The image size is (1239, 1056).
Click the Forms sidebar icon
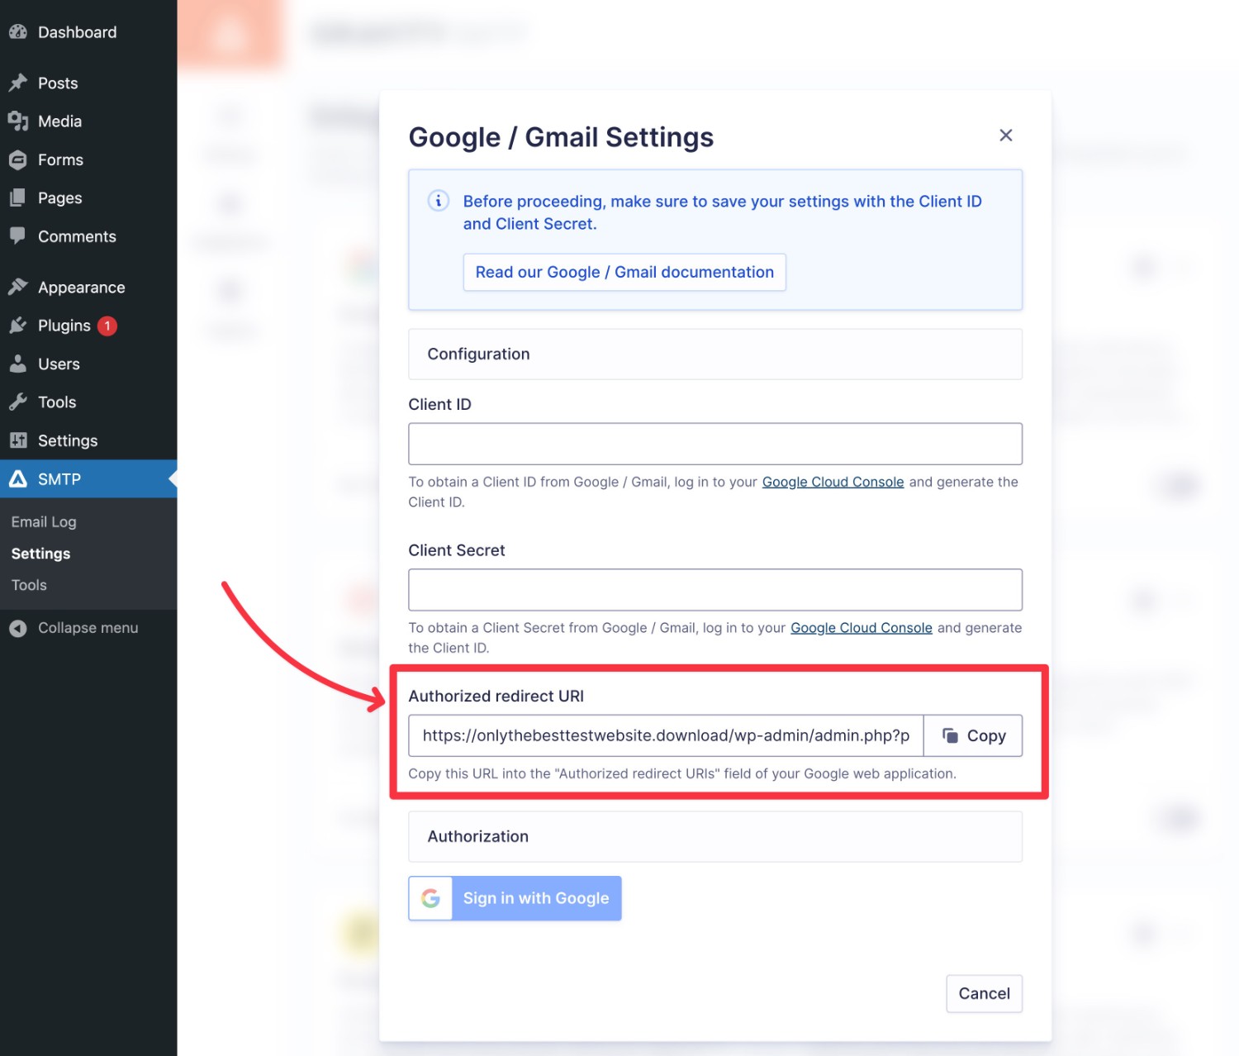click(18, 159)
